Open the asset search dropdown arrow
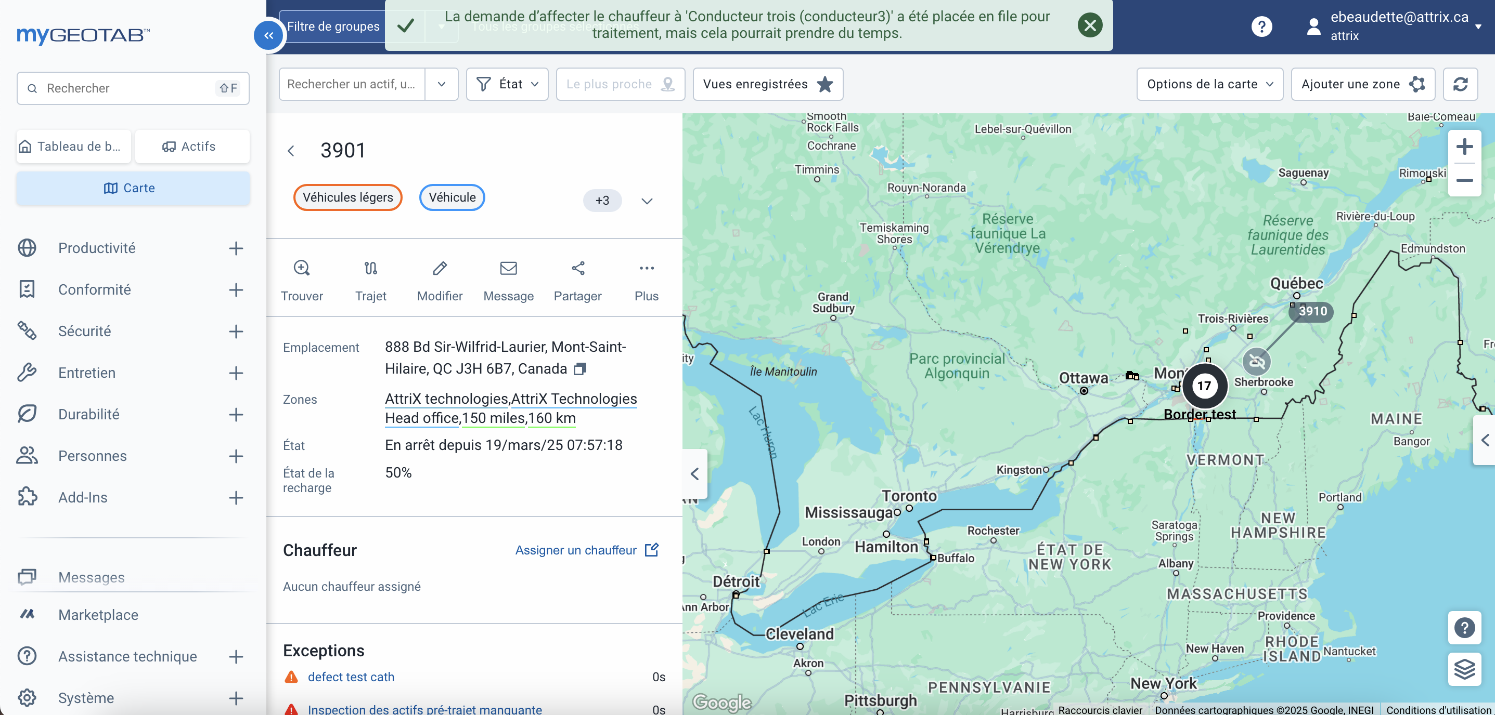 pos(442,85)
